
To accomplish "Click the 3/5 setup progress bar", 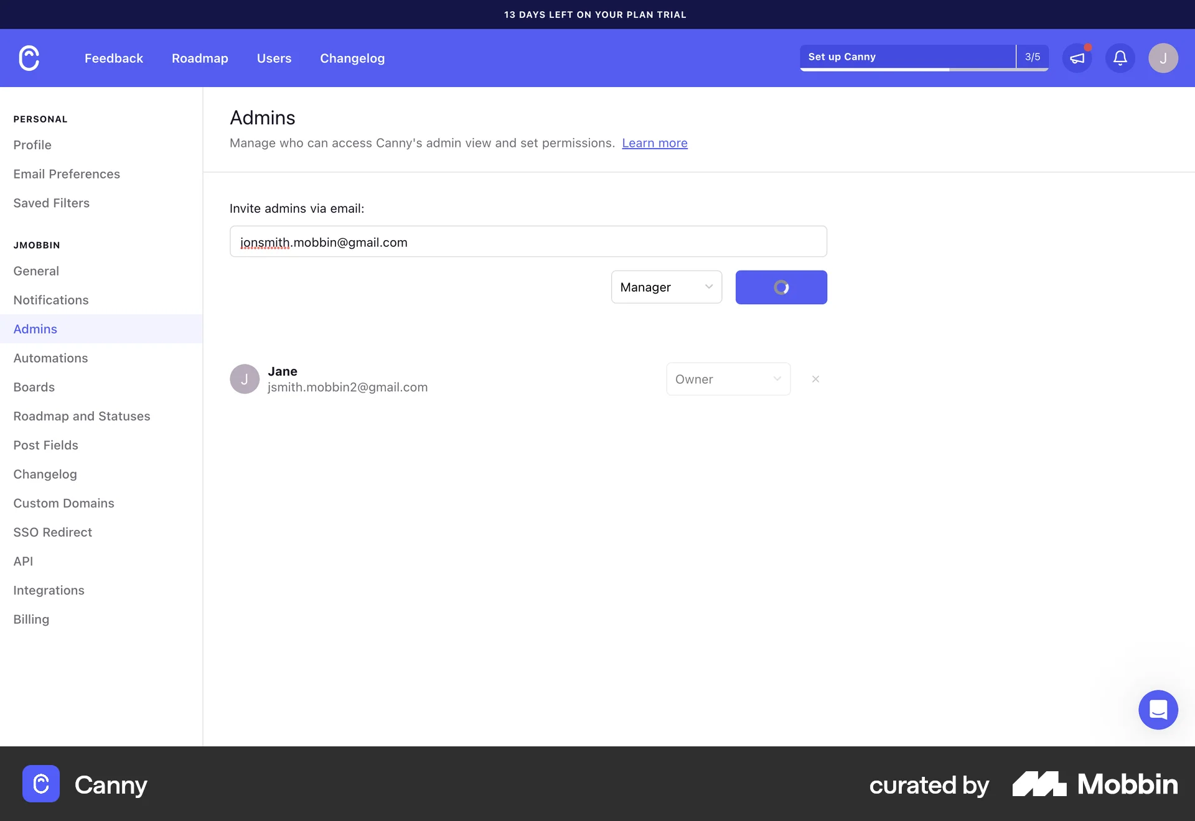I will click(1031, 57).
